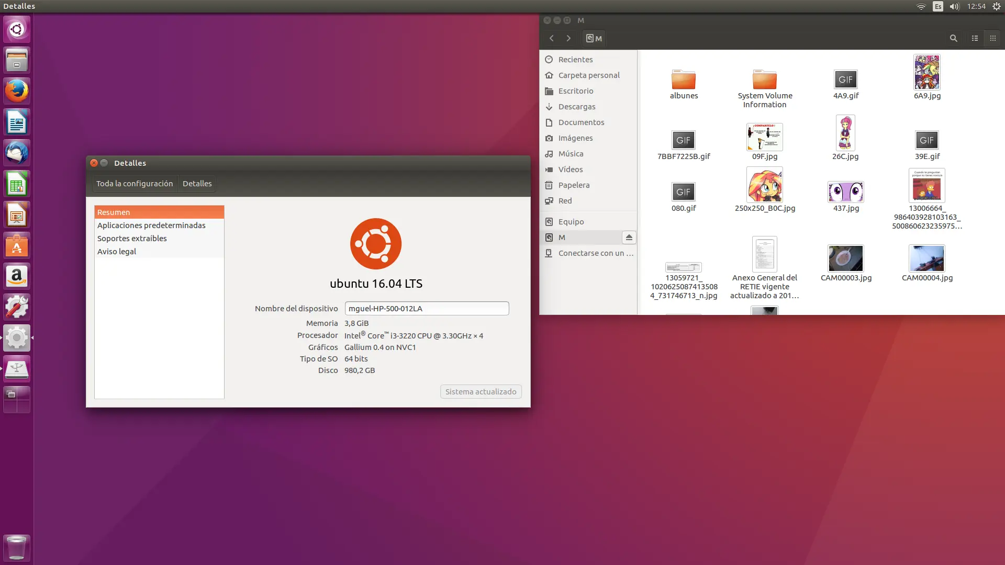Switch the file manager to grid view
Viewport: 1005px width, 565px height.
[x=992, y=38]
